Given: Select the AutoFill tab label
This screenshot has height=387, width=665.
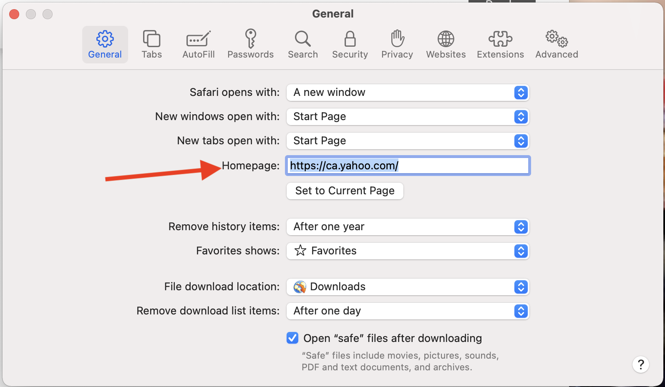Looking at the screenshot, I should click(x=199, y=55).
